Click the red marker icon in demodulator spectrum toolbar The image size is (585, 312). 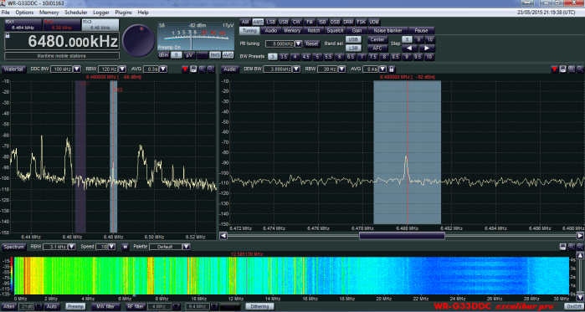(x=554, y=69)
